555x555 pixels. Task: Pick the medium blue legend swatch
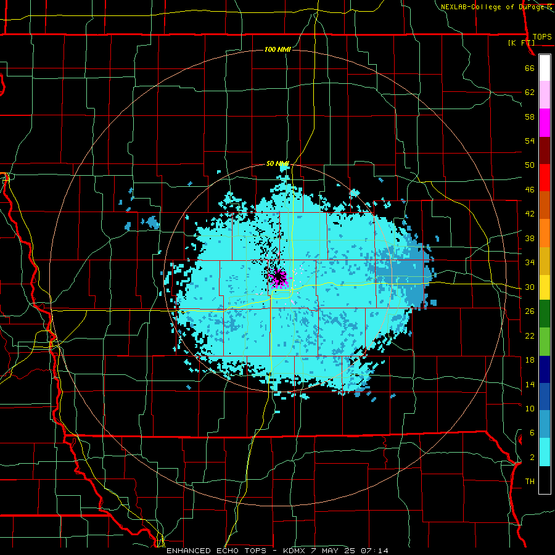pos(545,397)
